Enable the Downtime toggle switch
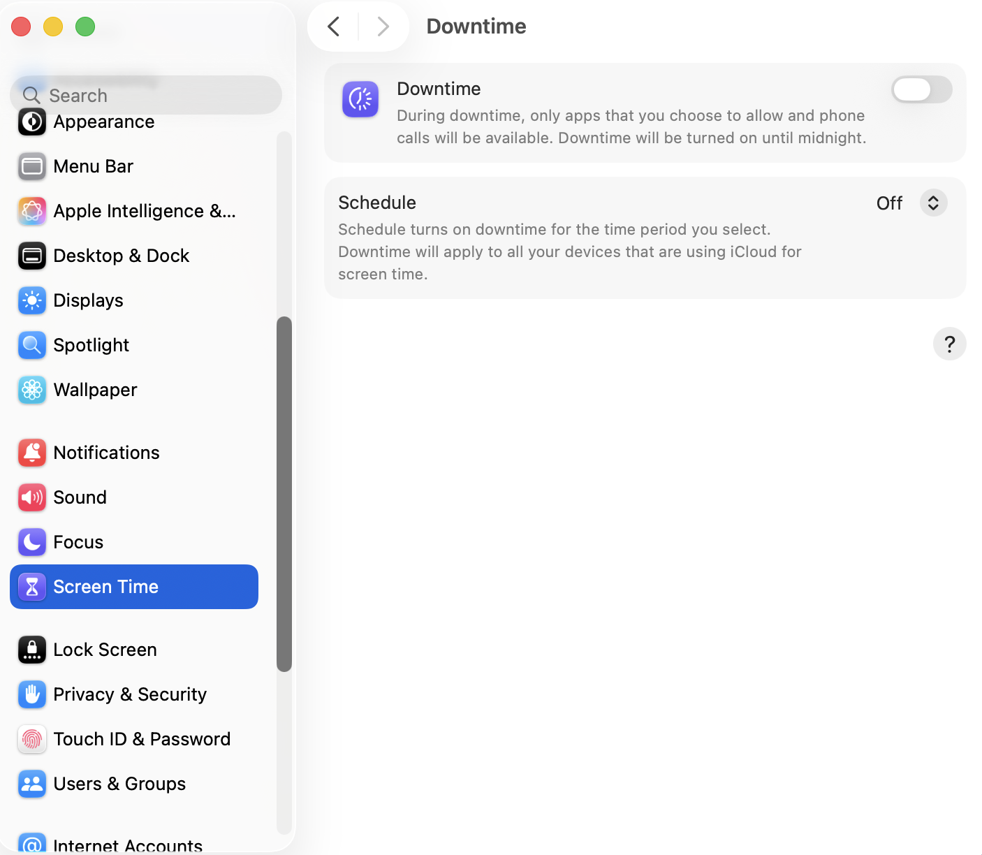 (921, 89)
